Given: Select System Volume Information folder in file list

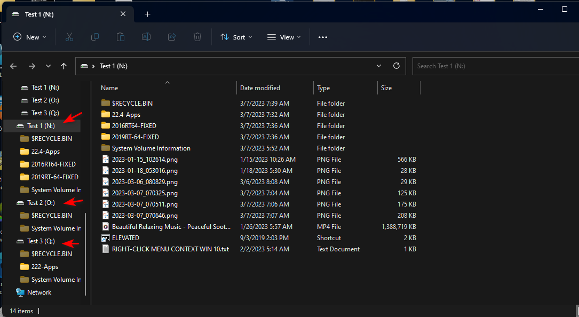Looking at the screenshot, I should tap(151, 148).
